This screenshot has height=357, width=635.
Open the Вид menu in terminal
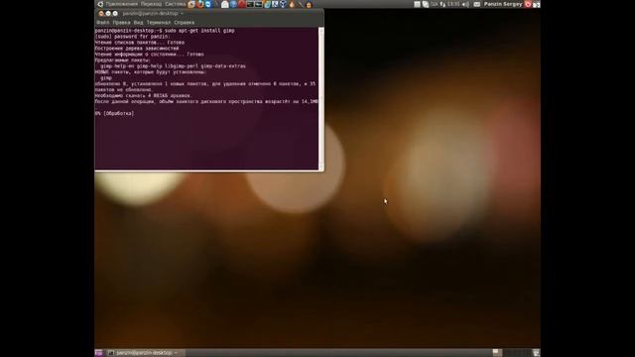pyautogui.click(x=138, y=23)
